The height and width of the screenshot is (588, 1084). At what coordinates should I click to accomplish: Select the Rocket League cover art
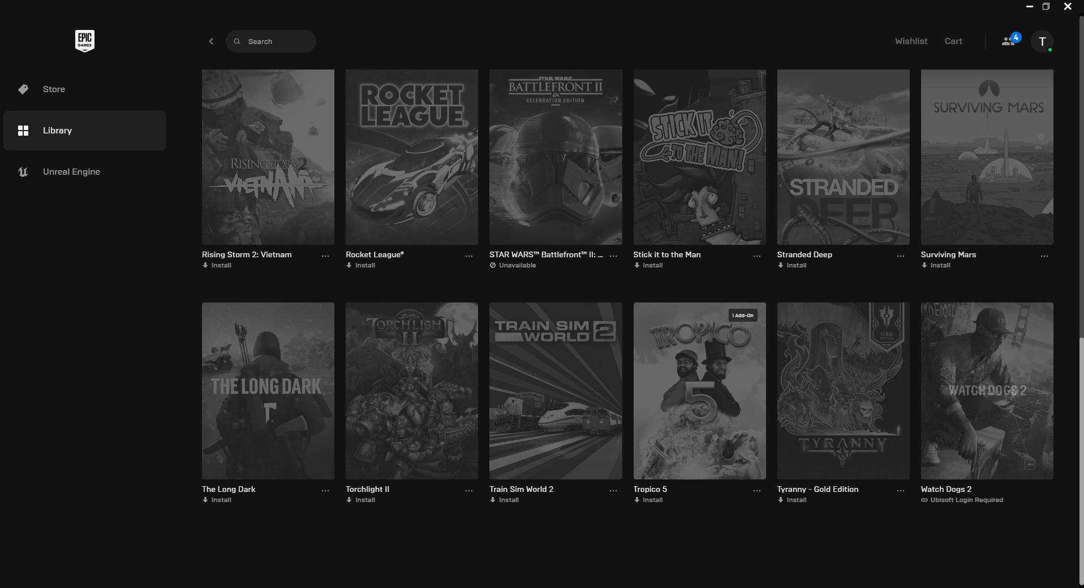(x=412, y=157)
